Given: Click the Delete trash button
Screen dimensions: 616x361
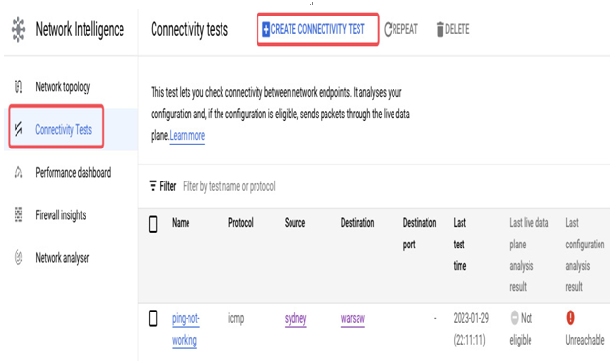Looking at the screenshot, I should (453, 29).
